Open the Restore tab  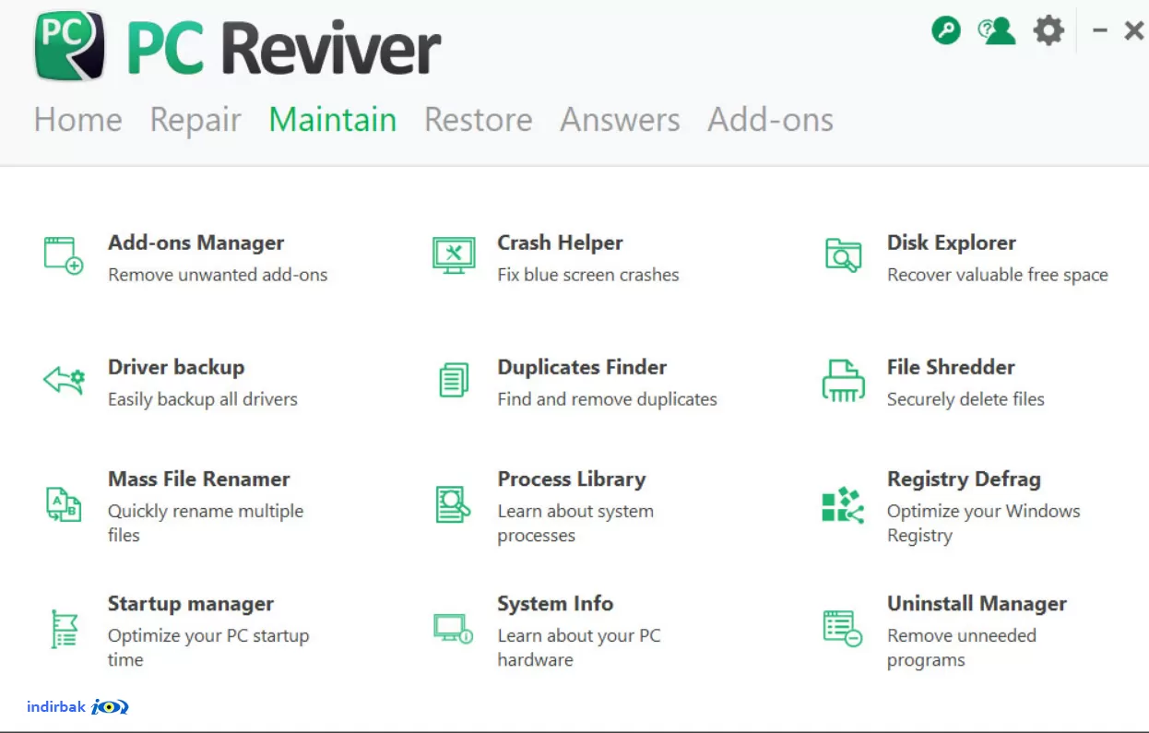[479, 120]
